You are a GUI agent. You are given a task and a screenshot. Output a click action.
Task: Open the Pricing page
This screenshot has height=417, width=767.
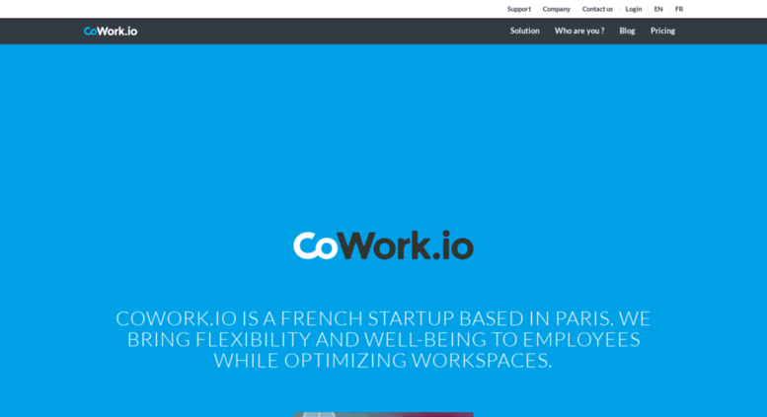[x=662, y=31]
